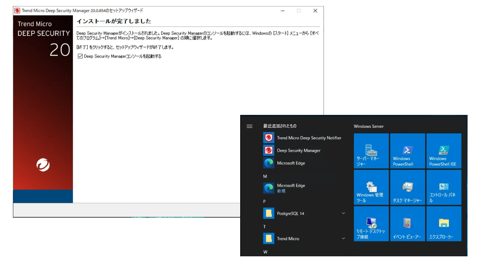Click the Trend Micro Deep Security Notifier shield icon
Image resolution: width=485 pixels, height=273 pixels.
pyautogui.click(x=269, y=138)
